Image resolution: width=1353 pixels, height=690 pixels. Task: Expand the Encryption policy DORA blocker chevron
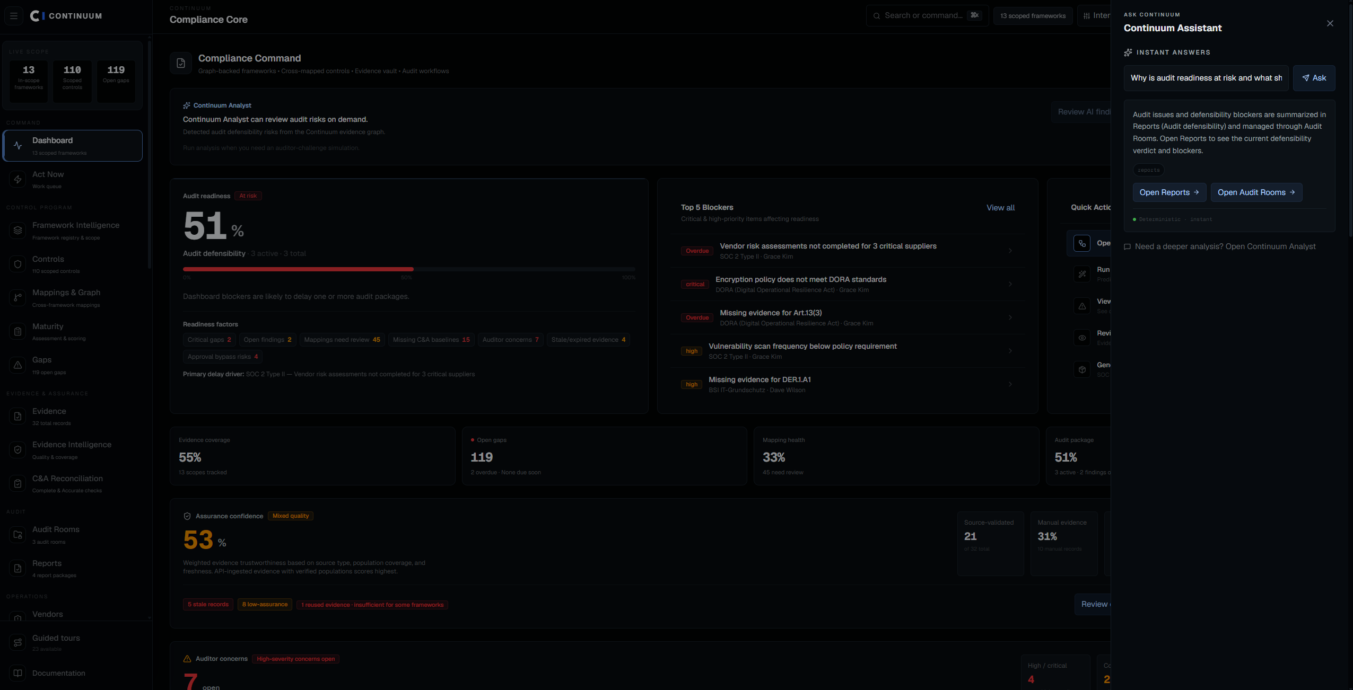(x=1010, y=284)
